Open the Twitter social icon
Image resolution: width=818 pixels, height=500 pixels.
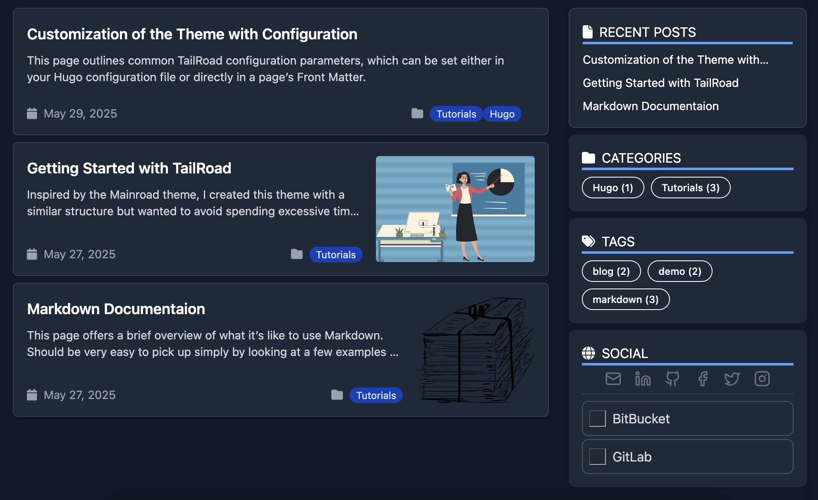732,379
